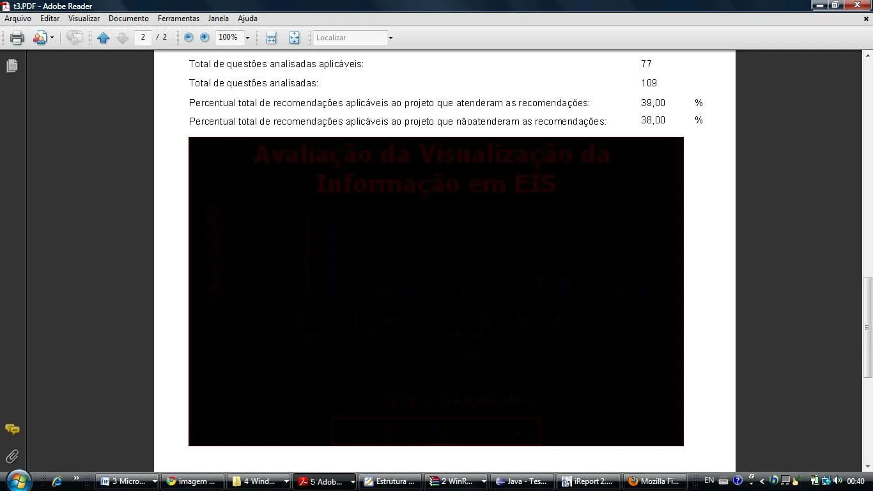
Task: Open the Windows Explorer taskbar group
Action: pyautogui.click(x=260, y=481)
